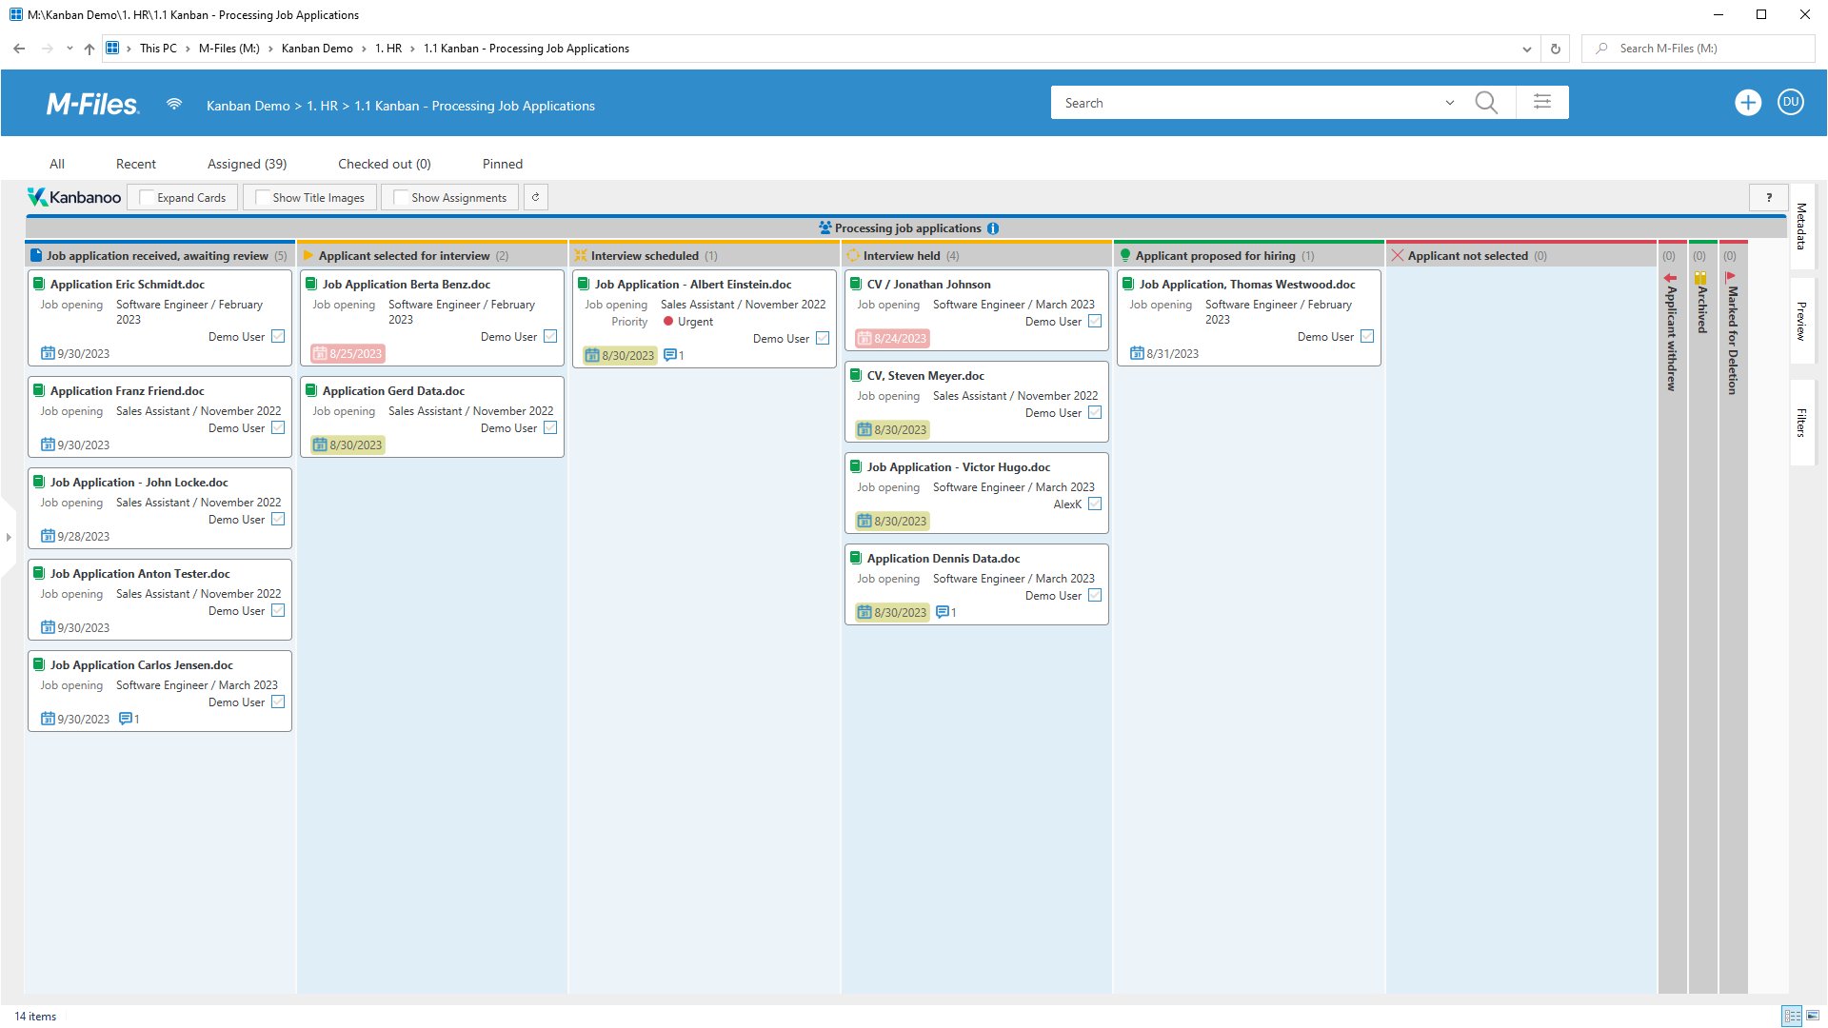Check AlexK assignment box on Victor Hugo card
Viewport: 1828px width, 1028px height.
pyautogui.click(x=1095, y=504)
